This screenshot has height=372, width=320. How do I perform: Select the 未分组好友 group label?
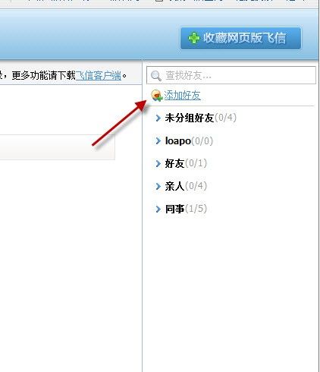pyautogui.click(x=190, y=118)
